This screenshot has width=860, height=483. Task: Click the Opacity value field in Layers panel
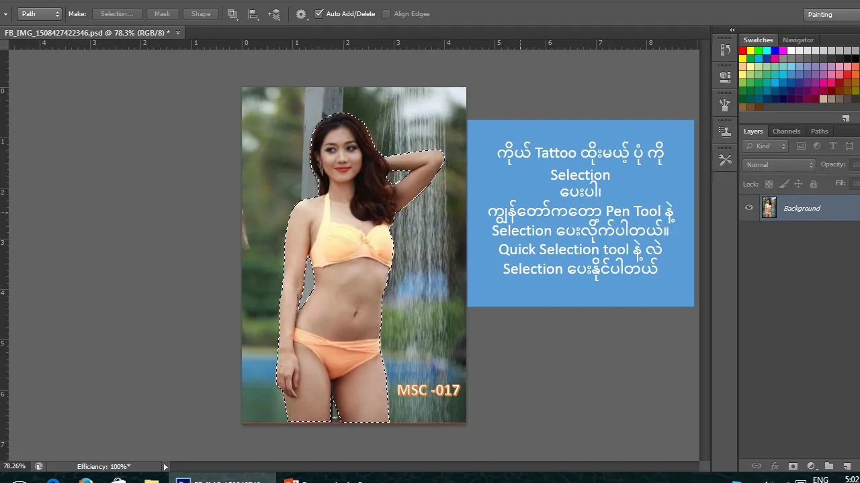click(854, 164)
